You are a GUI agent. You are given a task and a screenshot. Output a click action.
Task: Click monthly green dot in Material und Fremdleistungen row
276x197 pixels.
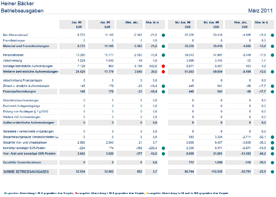(x=163, y=46)
